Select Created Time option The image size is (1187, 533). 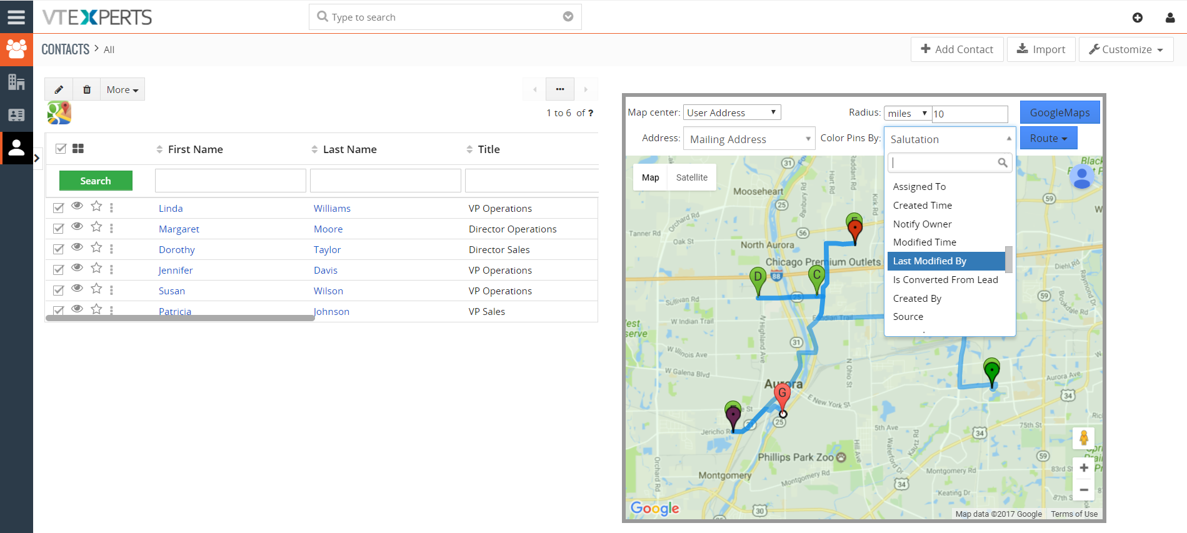(922, 206)
